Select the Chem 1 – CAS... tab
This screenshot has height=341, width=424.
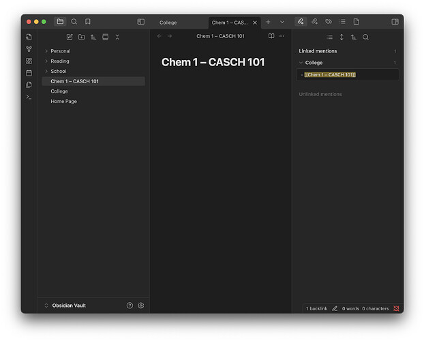coord(230,23)
